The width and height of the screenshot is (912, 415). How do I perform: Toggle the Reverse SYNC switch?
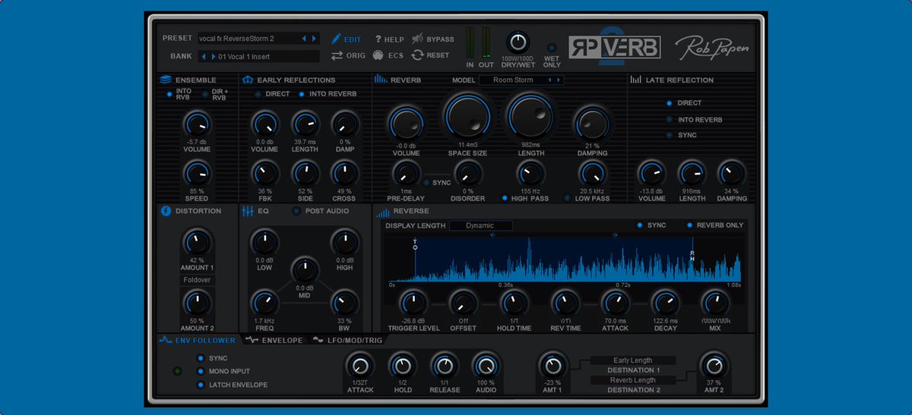pos(640,225)
